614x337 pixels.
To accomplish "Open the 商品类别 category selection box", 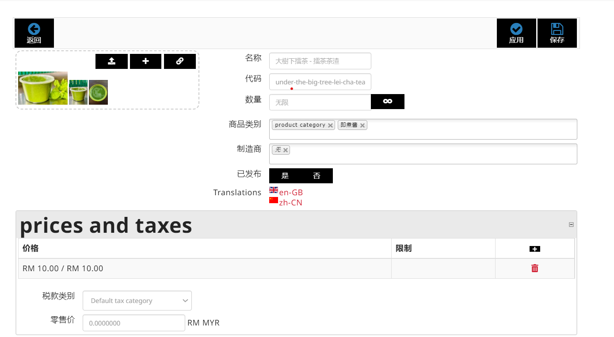I will click(423, 129).
